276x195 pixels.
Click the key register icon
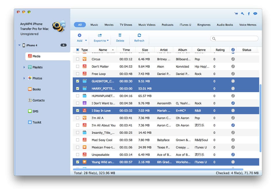(x=242, y=14)
